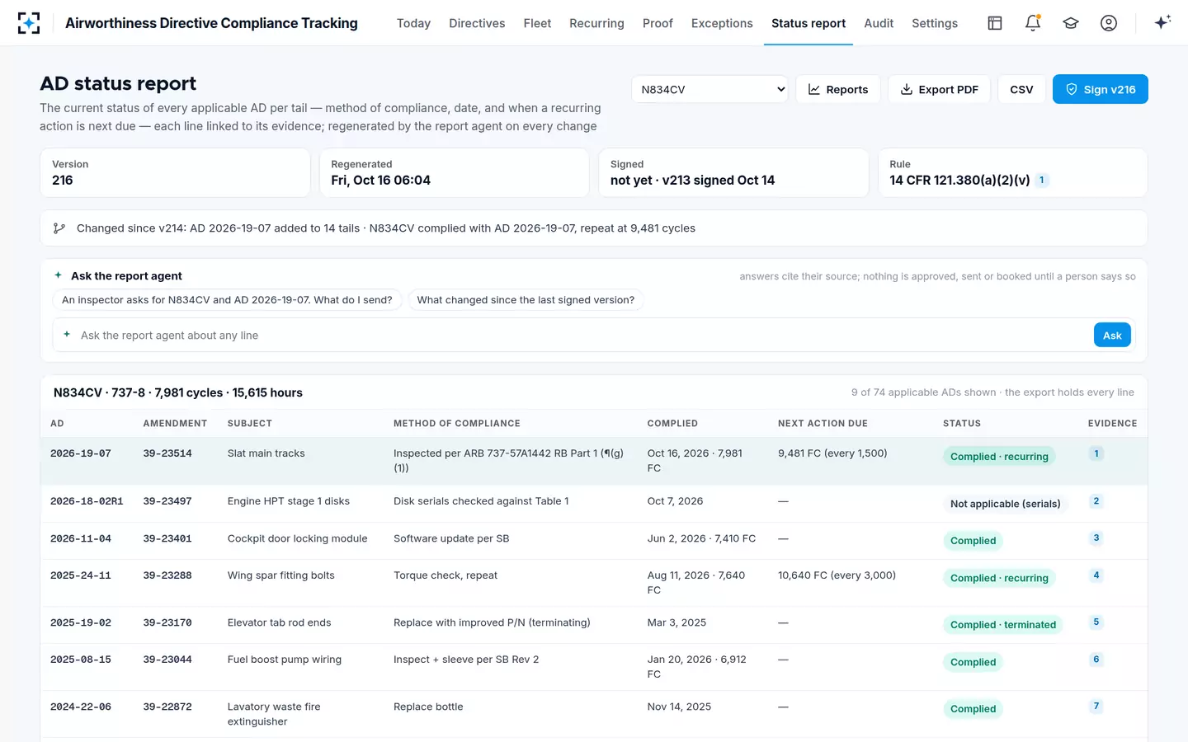Viewport: 1188px width, 742px height.
Task: Open evidence badge 4 for AD 2025-24-11
Action: [x=1096, y=575]
